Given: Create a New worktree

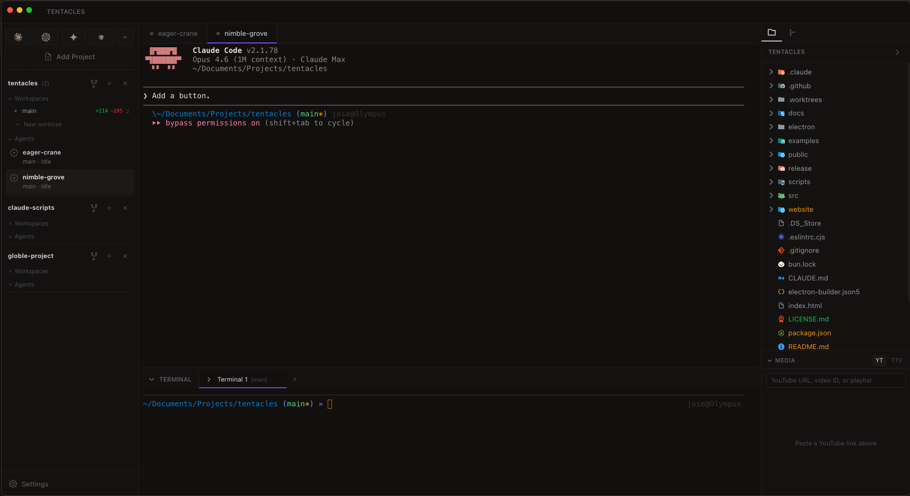Looking at the screenshot, I should pyautogui.click(x=43, y=124).
